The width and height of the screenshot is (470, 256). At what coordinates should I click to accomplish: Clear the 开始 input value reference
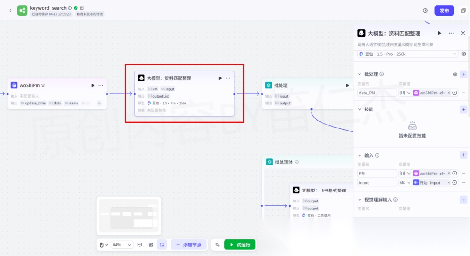coord(448,182)
